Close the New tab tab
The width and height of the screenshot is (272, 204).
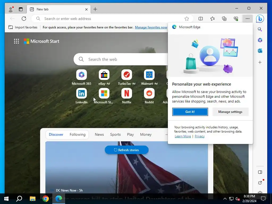click(86, 9)
